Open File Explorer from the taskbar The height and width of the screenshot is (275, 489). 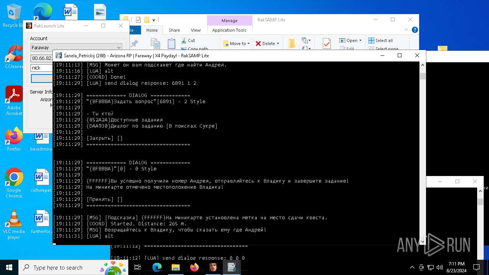click(x=175, y=267)
